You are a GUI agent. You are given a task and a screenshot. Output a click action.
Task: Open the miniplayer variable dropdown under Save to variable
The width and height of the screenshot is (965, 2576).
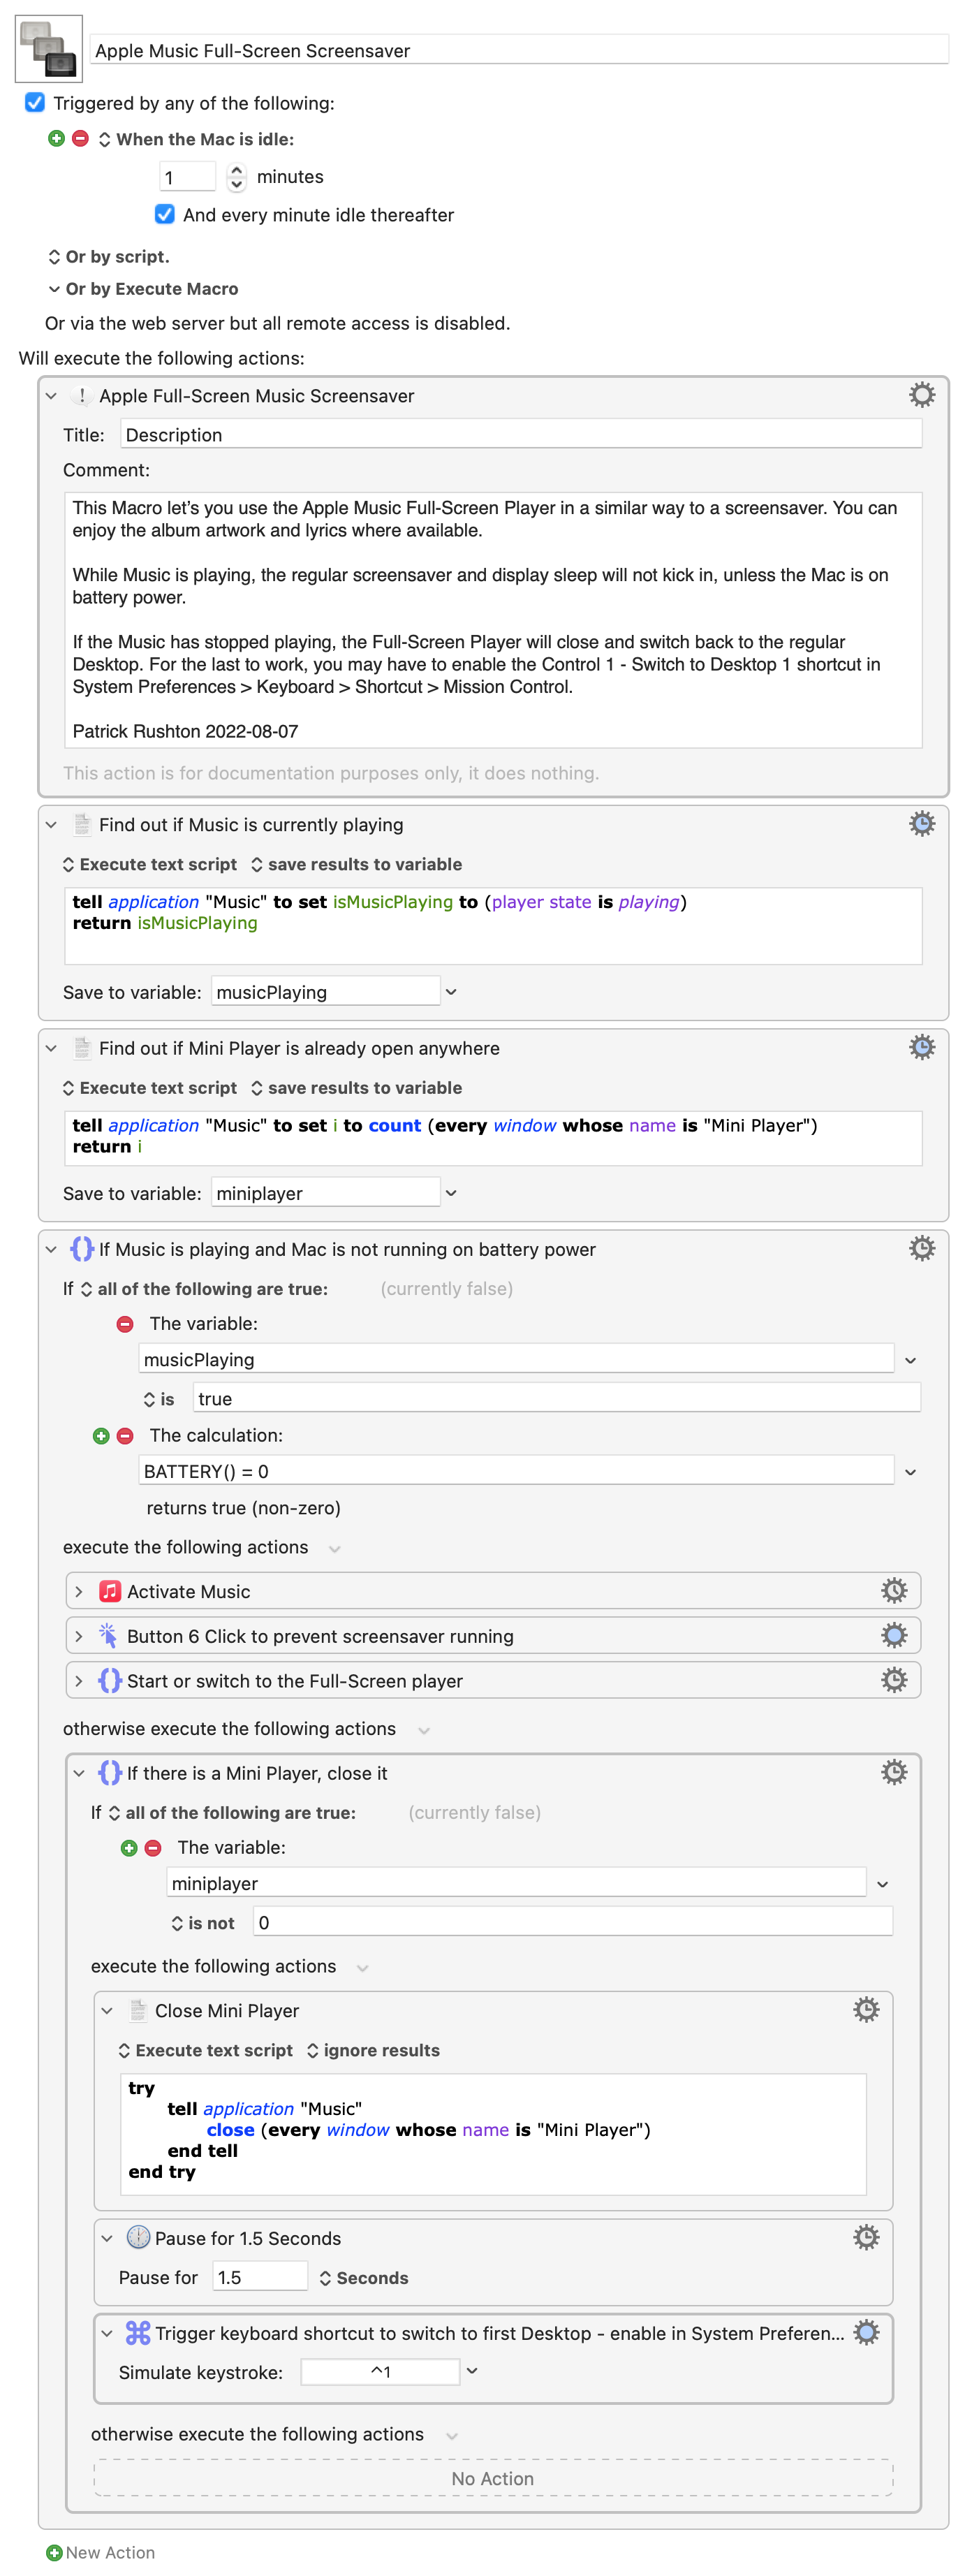coord(451,1193)
